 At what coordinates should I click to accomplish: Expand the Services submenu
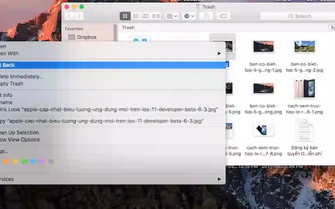coord(113,179)
